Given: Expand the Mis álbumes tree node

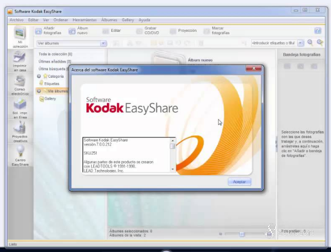Looking at the screenshot, I should coord(39,91).
